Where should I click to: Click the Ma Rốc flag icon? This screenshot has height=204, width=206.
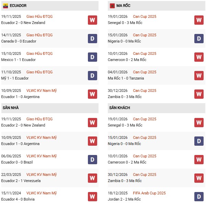coord(112,6)
